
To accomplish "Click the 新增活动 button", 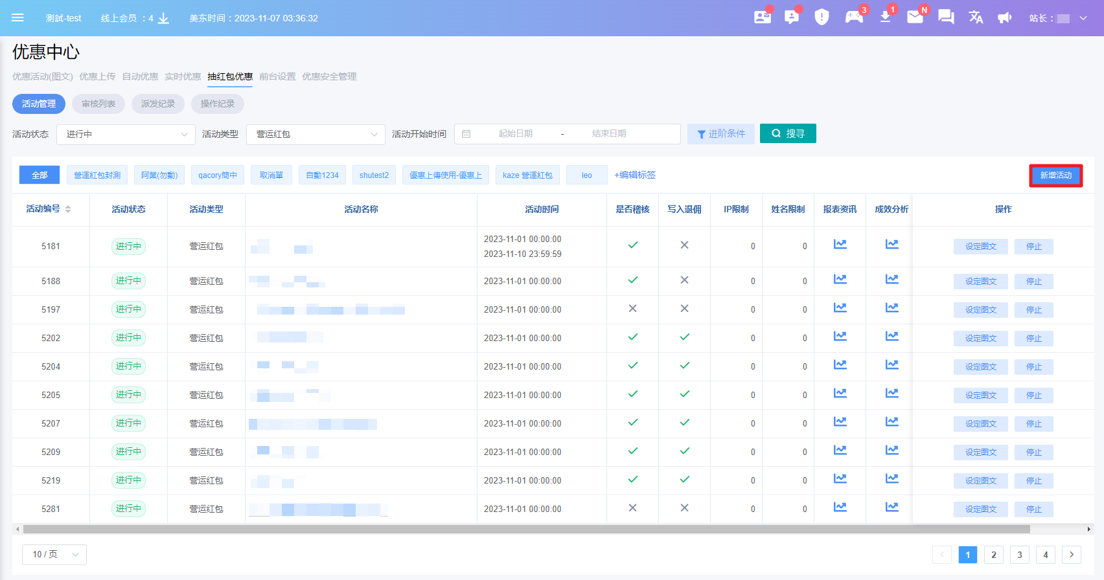I will click(1055, 175).
